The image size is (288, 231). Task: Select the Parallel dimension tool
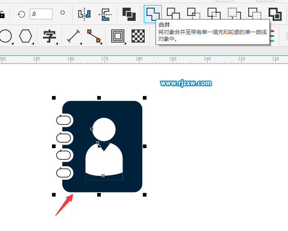(74, 36)
